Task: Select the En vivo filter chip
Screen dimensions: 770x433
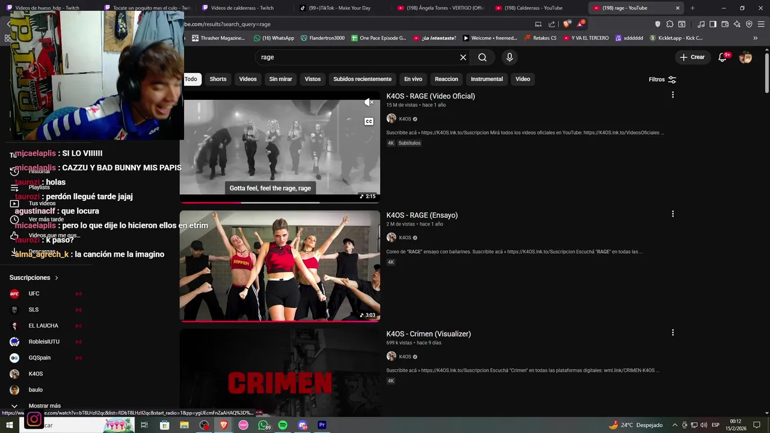Action: pos(413,79)
